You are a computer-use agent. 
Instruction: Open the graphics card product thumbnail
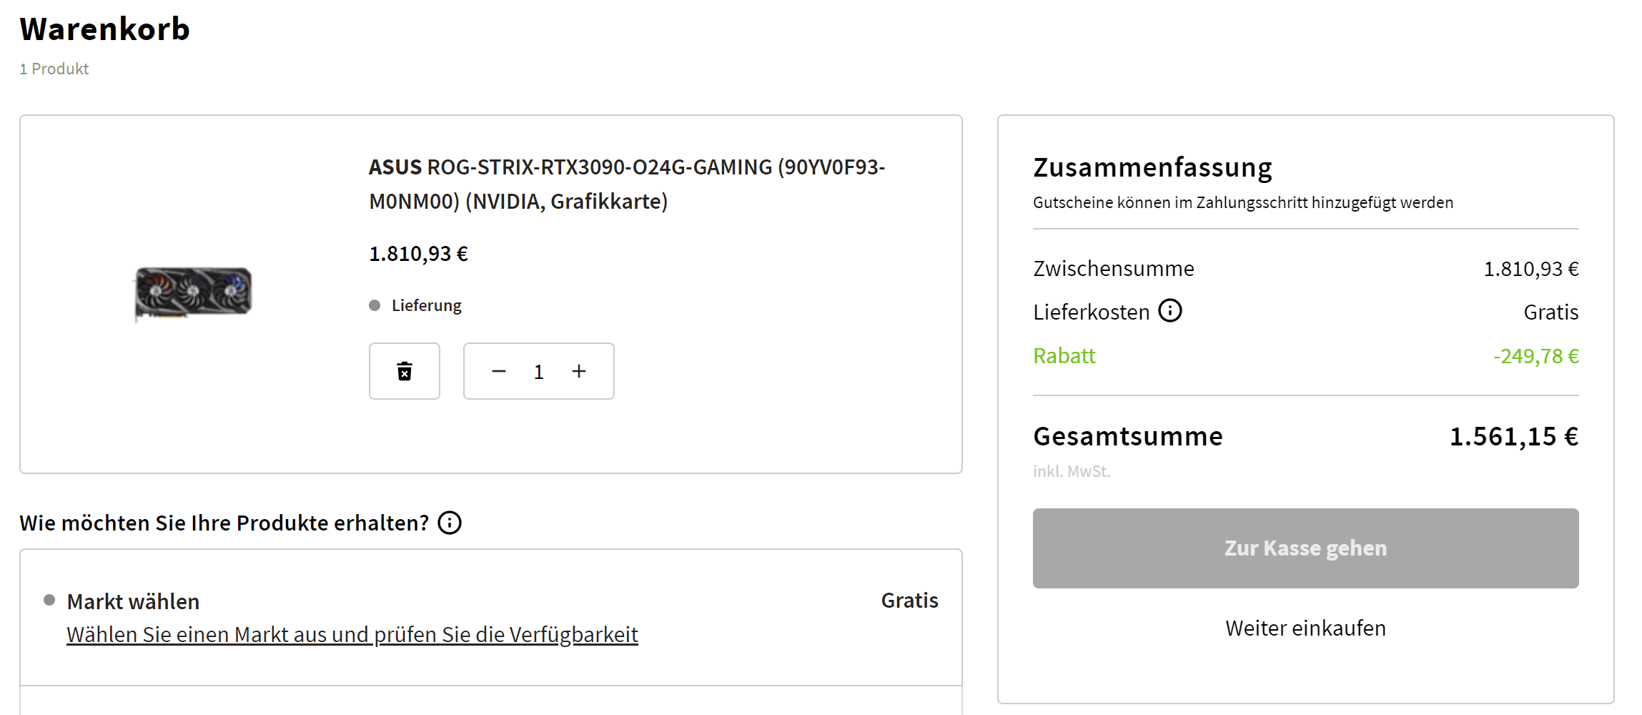[193, 293]
